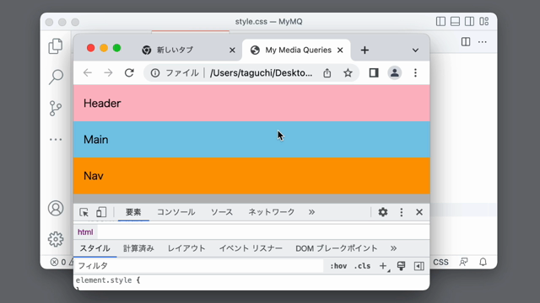Add new style rule plus icon
540x303 pixels.
(x=383, y=266)
